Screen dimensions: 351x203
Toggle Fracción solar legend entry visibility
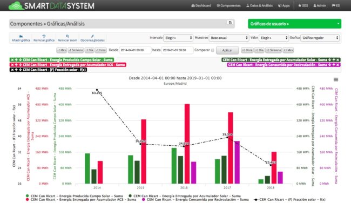click(x=289, y=199)
